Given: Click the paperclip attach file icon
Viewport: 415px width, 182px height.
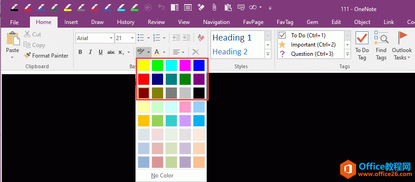Looking at the screenshot, I should [x=214, y=7].
